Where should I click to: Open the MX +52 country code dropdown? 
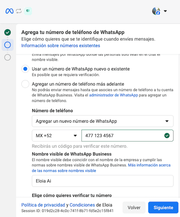57,136
